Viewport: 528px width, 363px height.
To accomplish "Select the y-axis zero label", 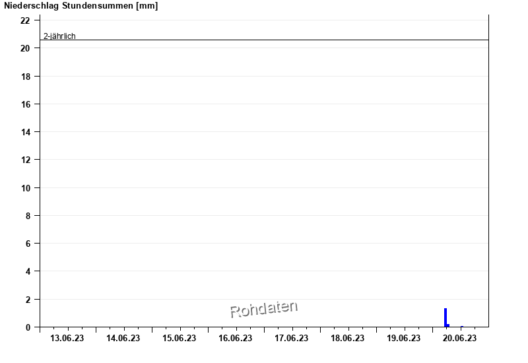I will pos(28,327).
